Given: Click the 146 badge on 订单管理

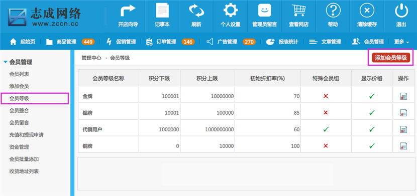Looking at the screenshot, I should pos(188,42).
